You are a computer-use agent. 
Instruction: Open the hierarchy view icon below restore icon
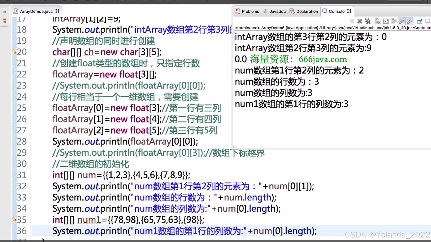click(x=4, y=21)
